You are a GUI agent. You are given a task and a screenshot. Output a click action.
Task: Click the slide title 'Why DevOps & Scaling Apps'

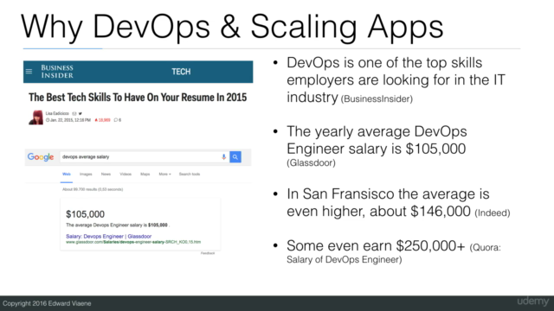click(x=232, y=27)
